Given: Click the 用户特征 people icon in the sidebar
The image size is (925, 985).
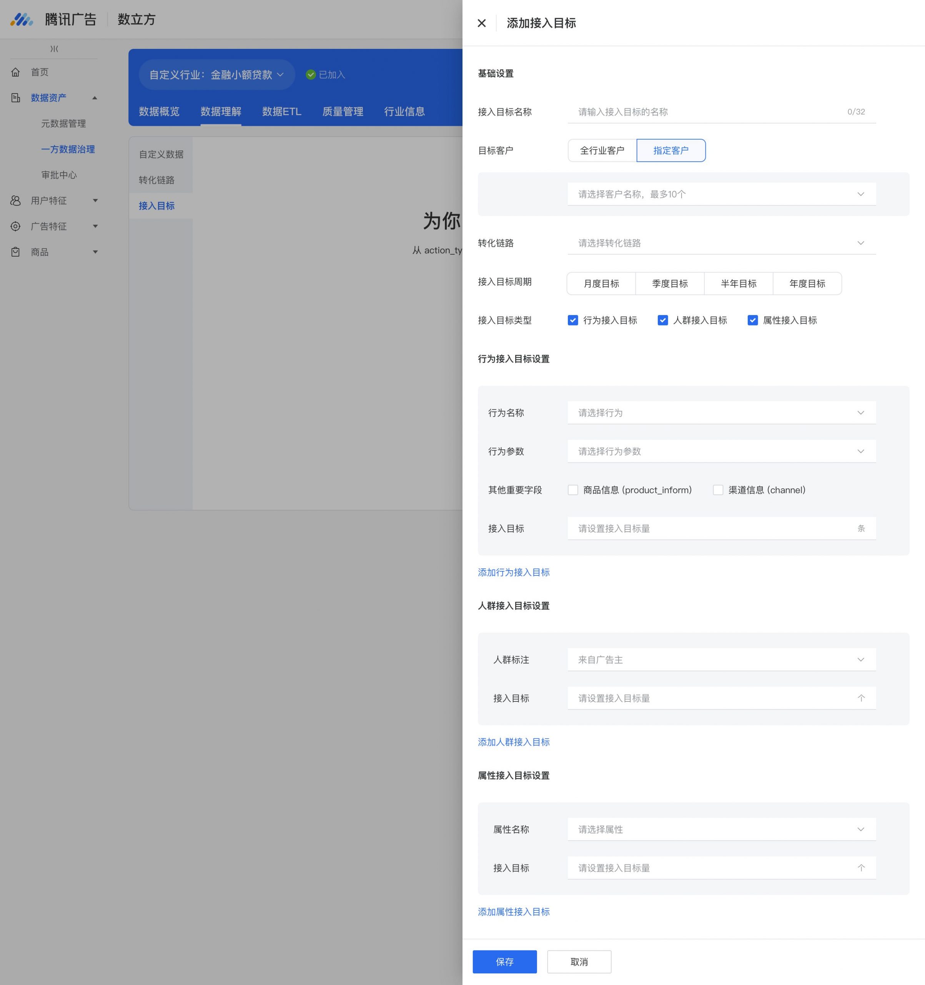Looking at the screenshot, I should (15, 200).
